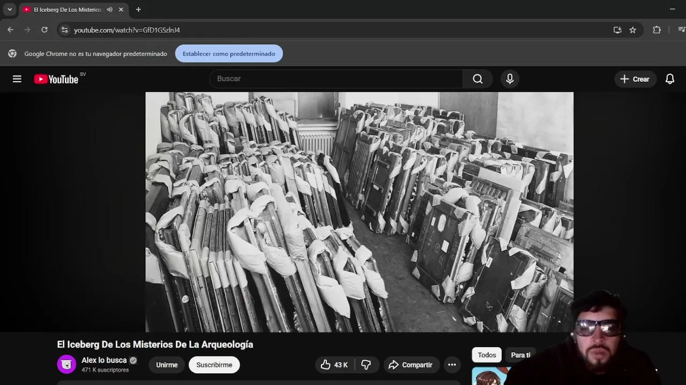
Task: Select the Para ti filter chip
Action: [x=520, y=355]
